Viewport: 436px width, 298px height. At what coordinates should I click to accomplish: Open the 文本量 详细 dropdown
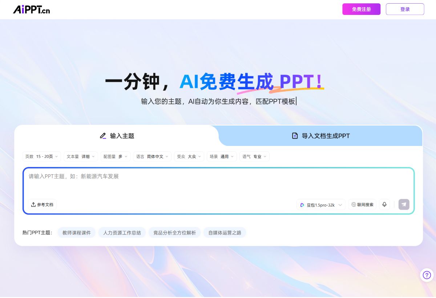coord(81,156)
